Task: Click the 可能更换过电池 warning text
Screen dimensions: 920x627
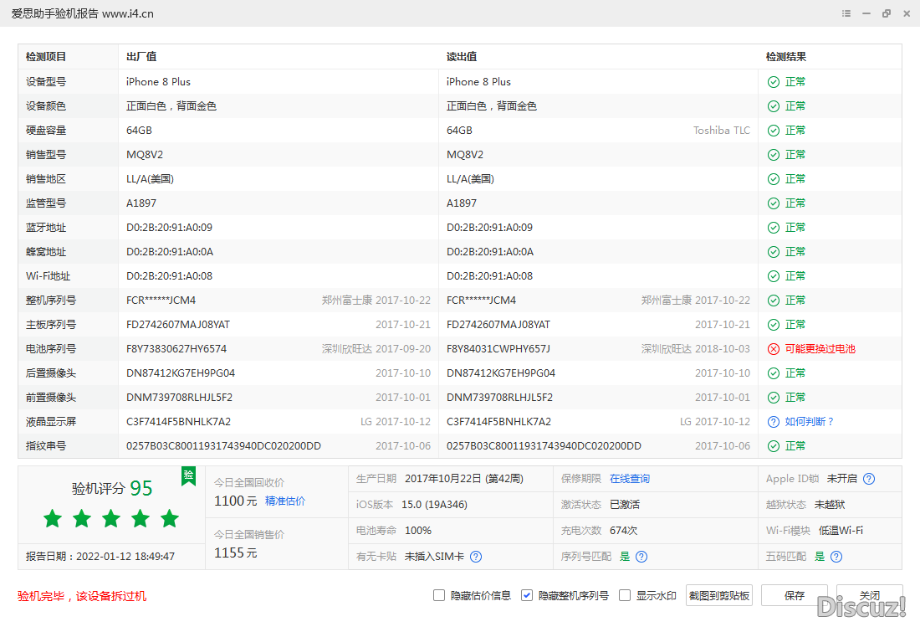Action: [x=820, y=349]
